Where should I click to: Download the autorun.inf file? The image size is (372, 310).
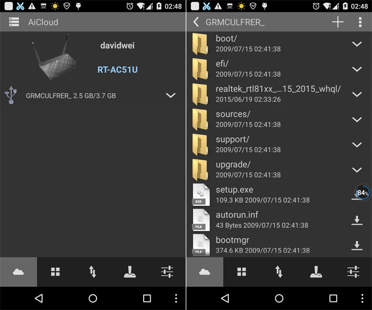[357, 220]
